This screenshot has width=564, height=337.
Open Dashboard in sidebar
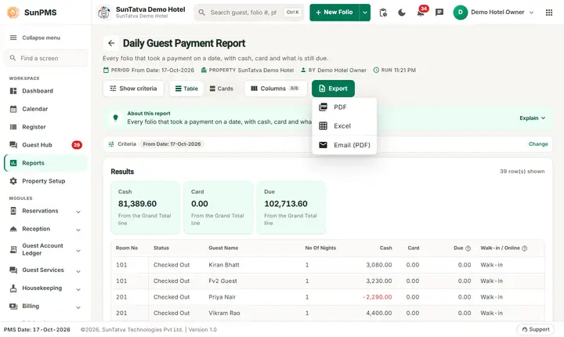[45, 91]
